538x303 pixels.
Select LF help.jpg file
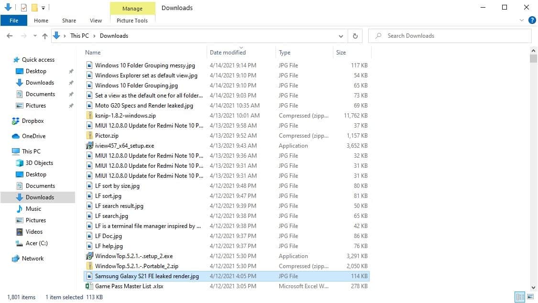[x=109, y=246]
